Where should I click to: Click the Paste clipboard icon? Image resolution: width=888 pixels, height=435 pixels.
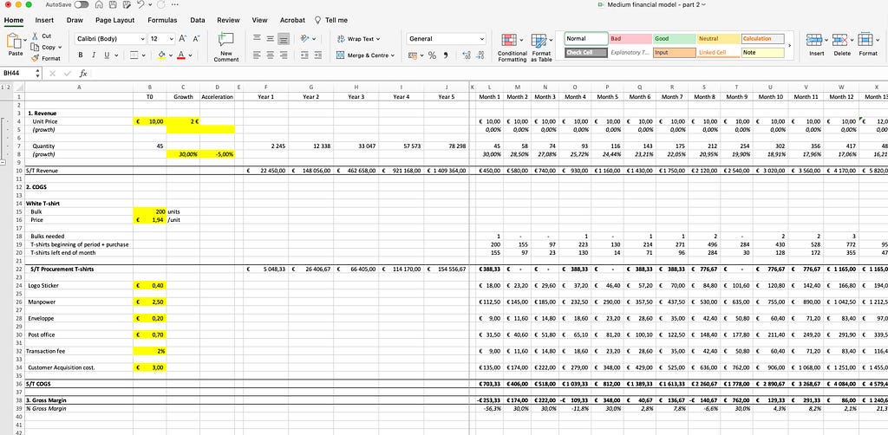click(x=14, y=41)
